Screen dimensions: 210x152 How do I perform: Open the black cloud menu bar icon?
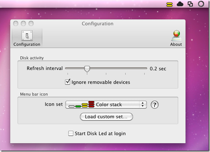click(x=180, y=4)
